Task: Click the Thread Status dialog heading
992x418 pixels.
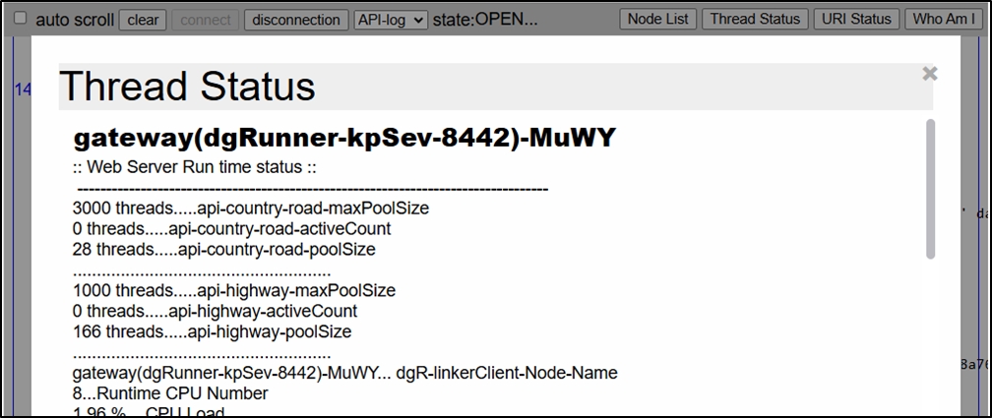Action: [x=187, y=87]
